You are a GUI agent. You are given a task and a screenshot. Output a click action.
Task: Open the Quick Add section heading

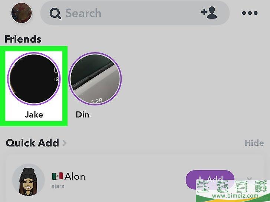point(32,143)
